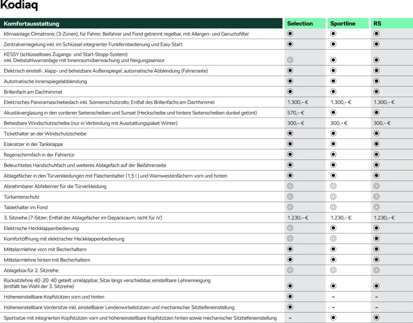Viewport: 413px width, 323px height.
Task: Click Komfortöffnung standard dot under RS
Action: (376, 239)
